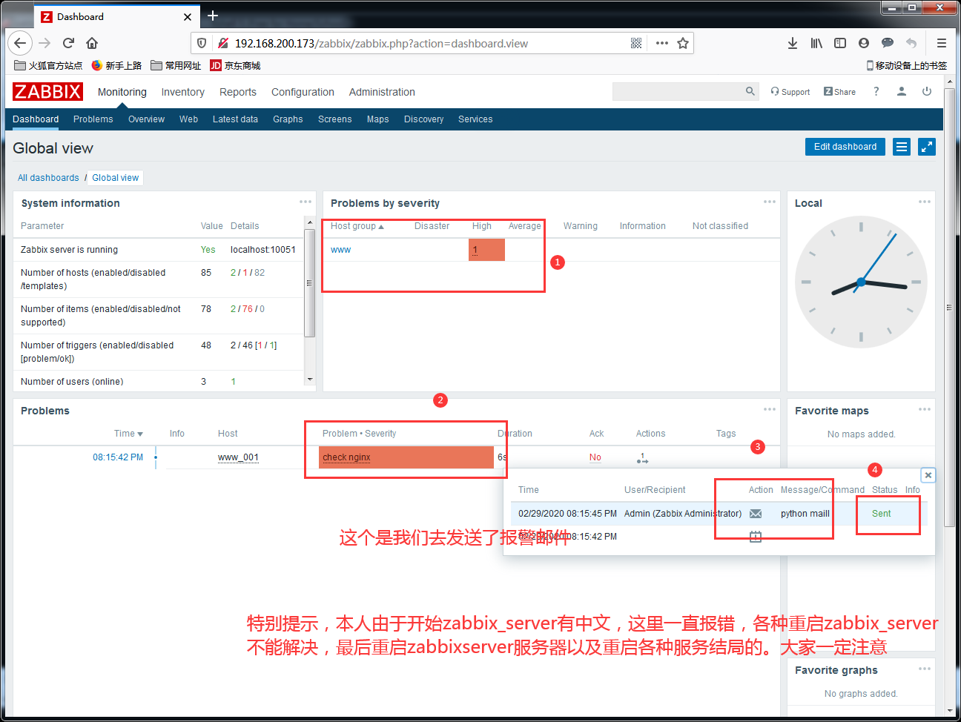The image size is (961, 722).
Task: Go to the browser home page icon
Action: pos(92,43)
